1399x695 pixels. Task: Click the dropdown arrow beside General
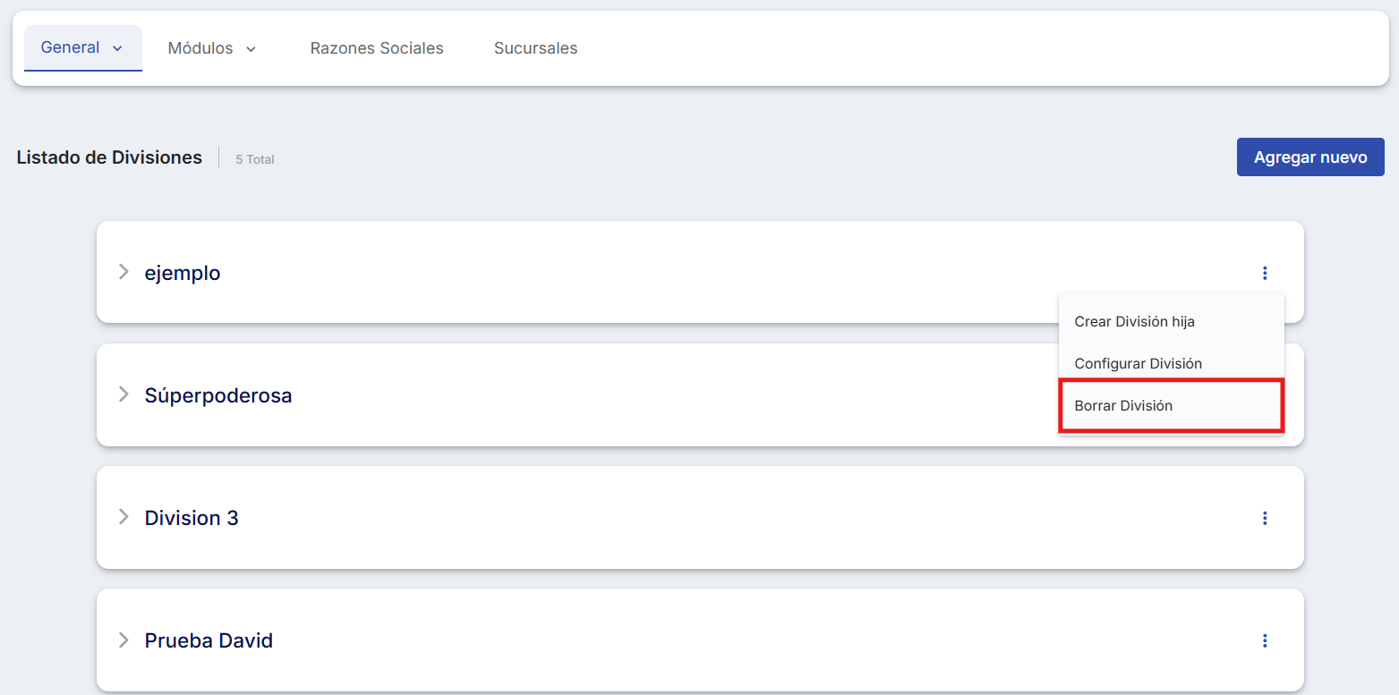coord(117,48)
